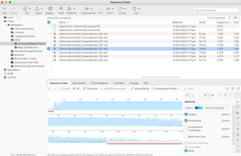
Task: Click the Workflows toolbar icon
Action: (69, 9)
